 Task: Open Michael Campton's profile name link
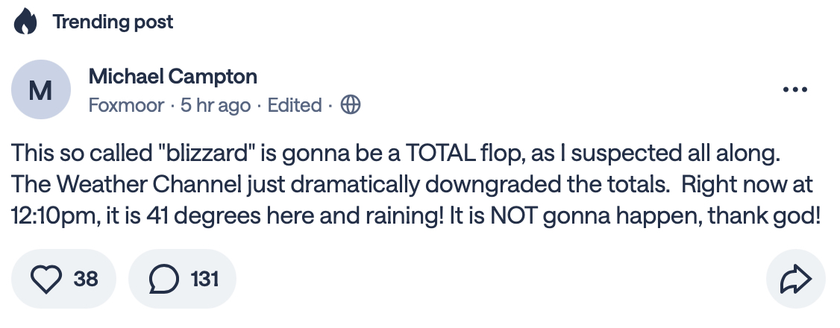(x=172, y=76)
